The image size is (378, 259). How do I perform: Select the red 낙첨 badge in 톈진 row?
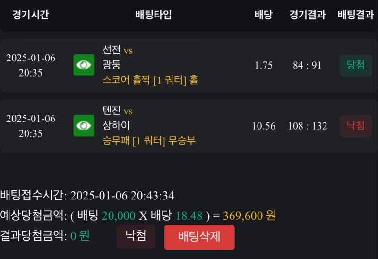point(356,126)
